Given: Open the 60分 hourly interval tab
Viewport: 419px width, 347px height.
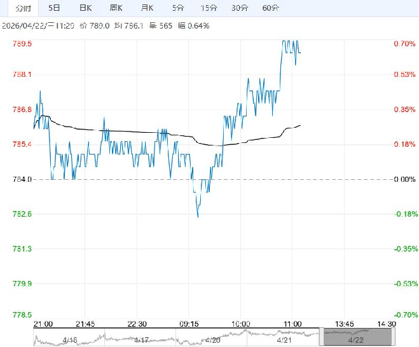Looking at the screenshot, I should pyautogui.click(x=270, y=8).
